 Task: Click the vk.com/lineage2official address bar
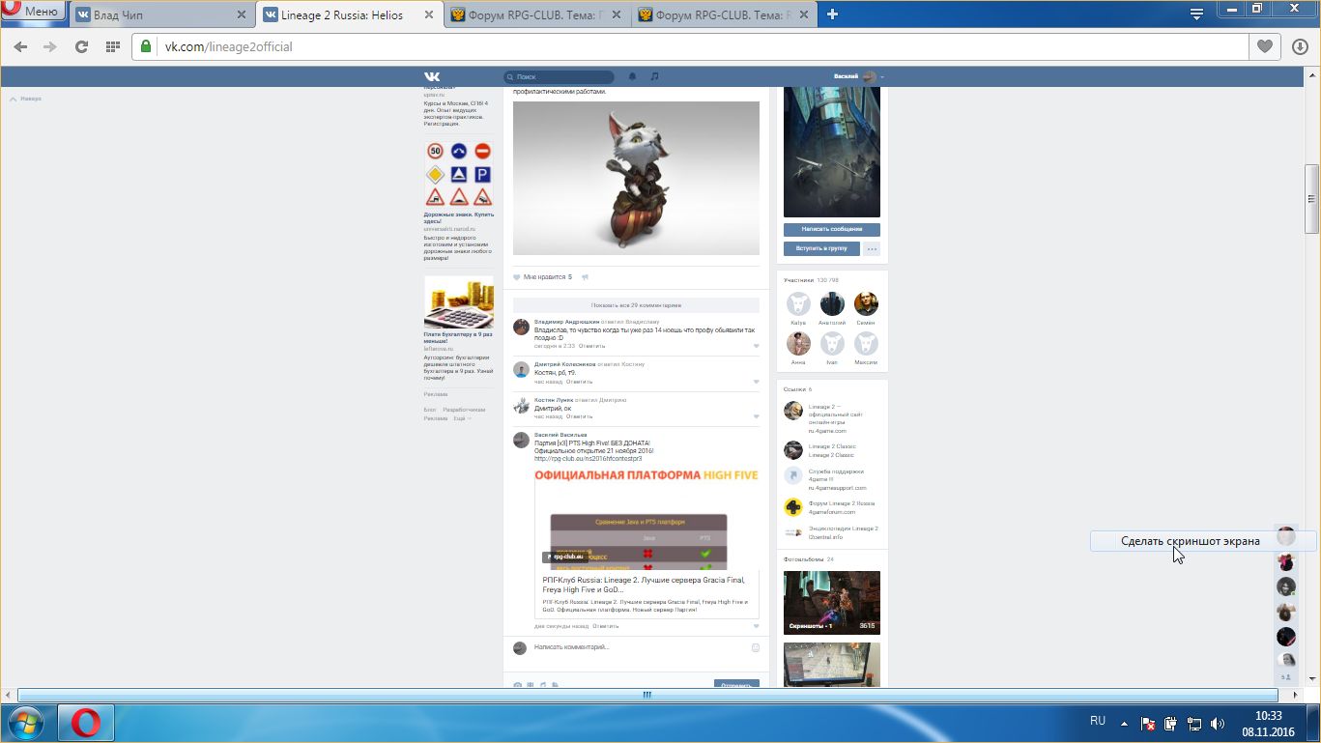(691, 46)
